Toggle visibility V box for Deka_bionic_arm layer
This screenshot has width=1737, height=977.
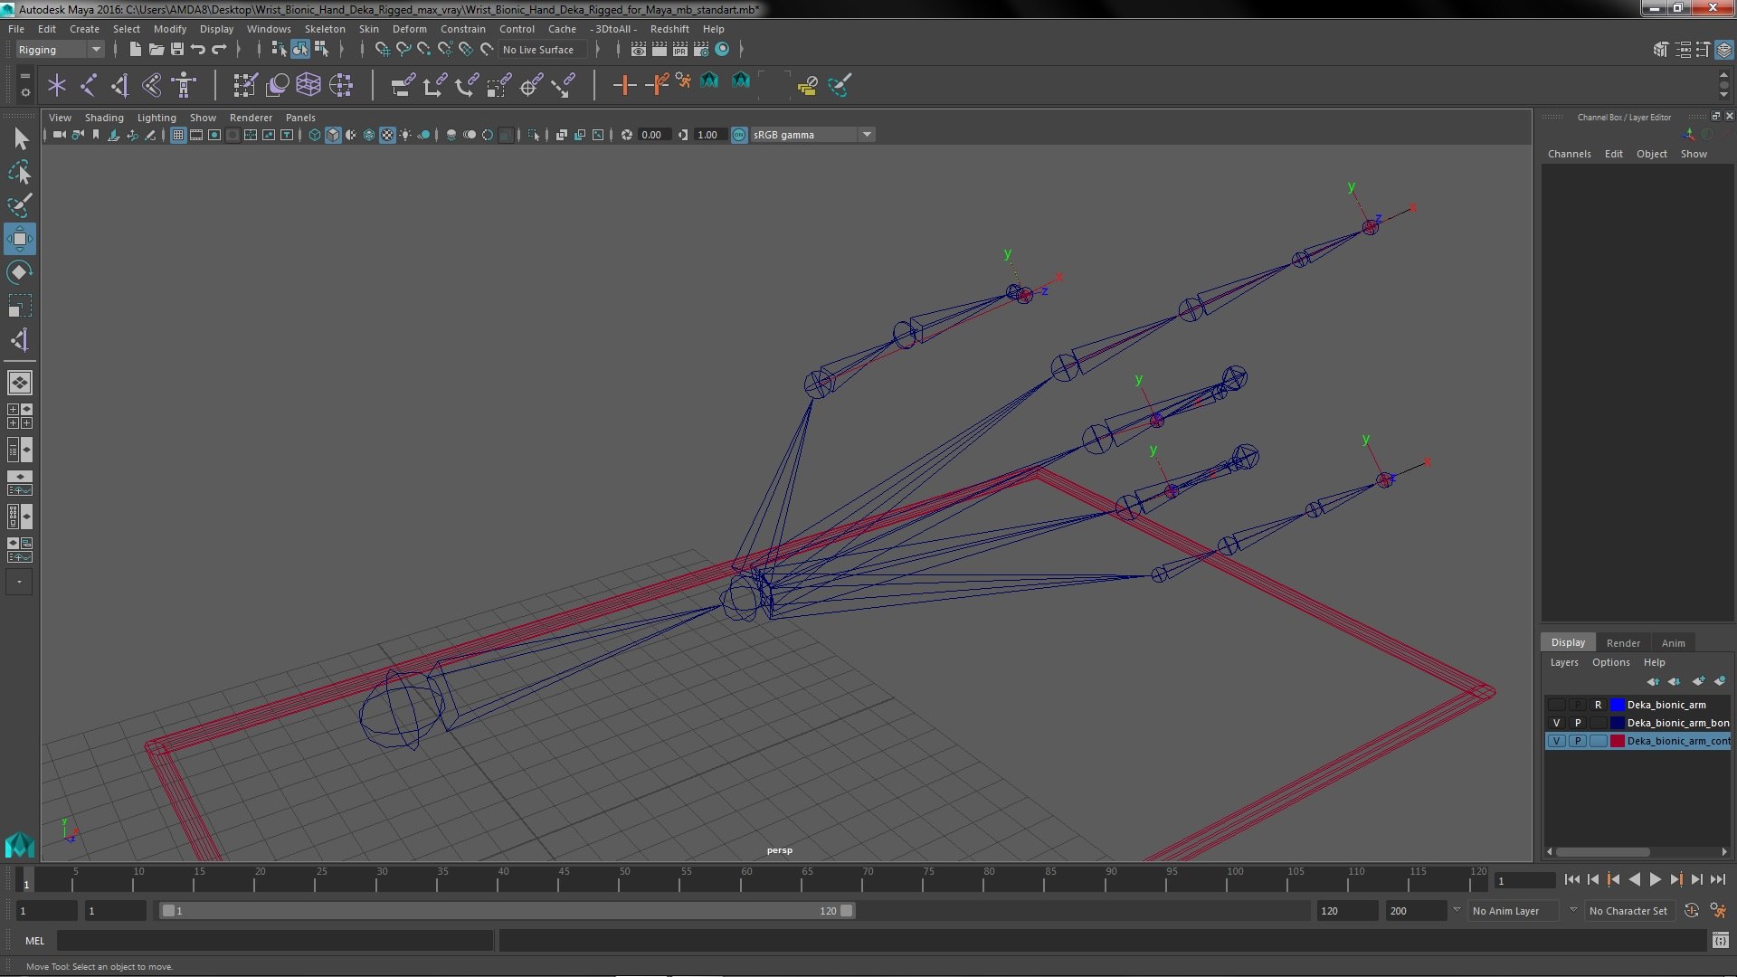pos(1556,705)
